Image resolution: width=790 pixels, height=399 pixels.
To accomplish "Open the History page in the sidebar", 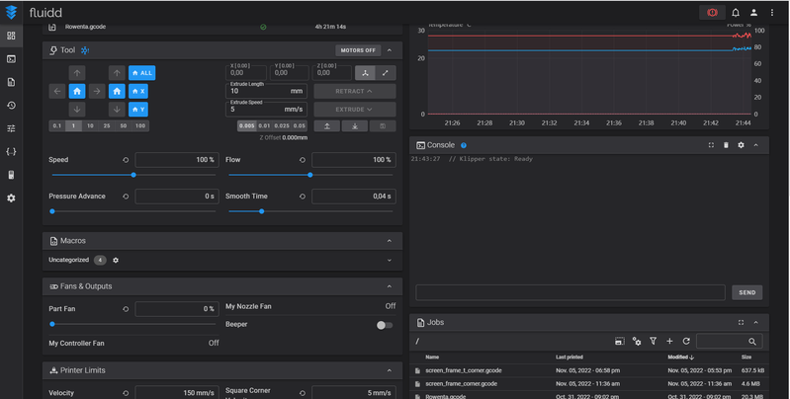I will click(11, 105).
